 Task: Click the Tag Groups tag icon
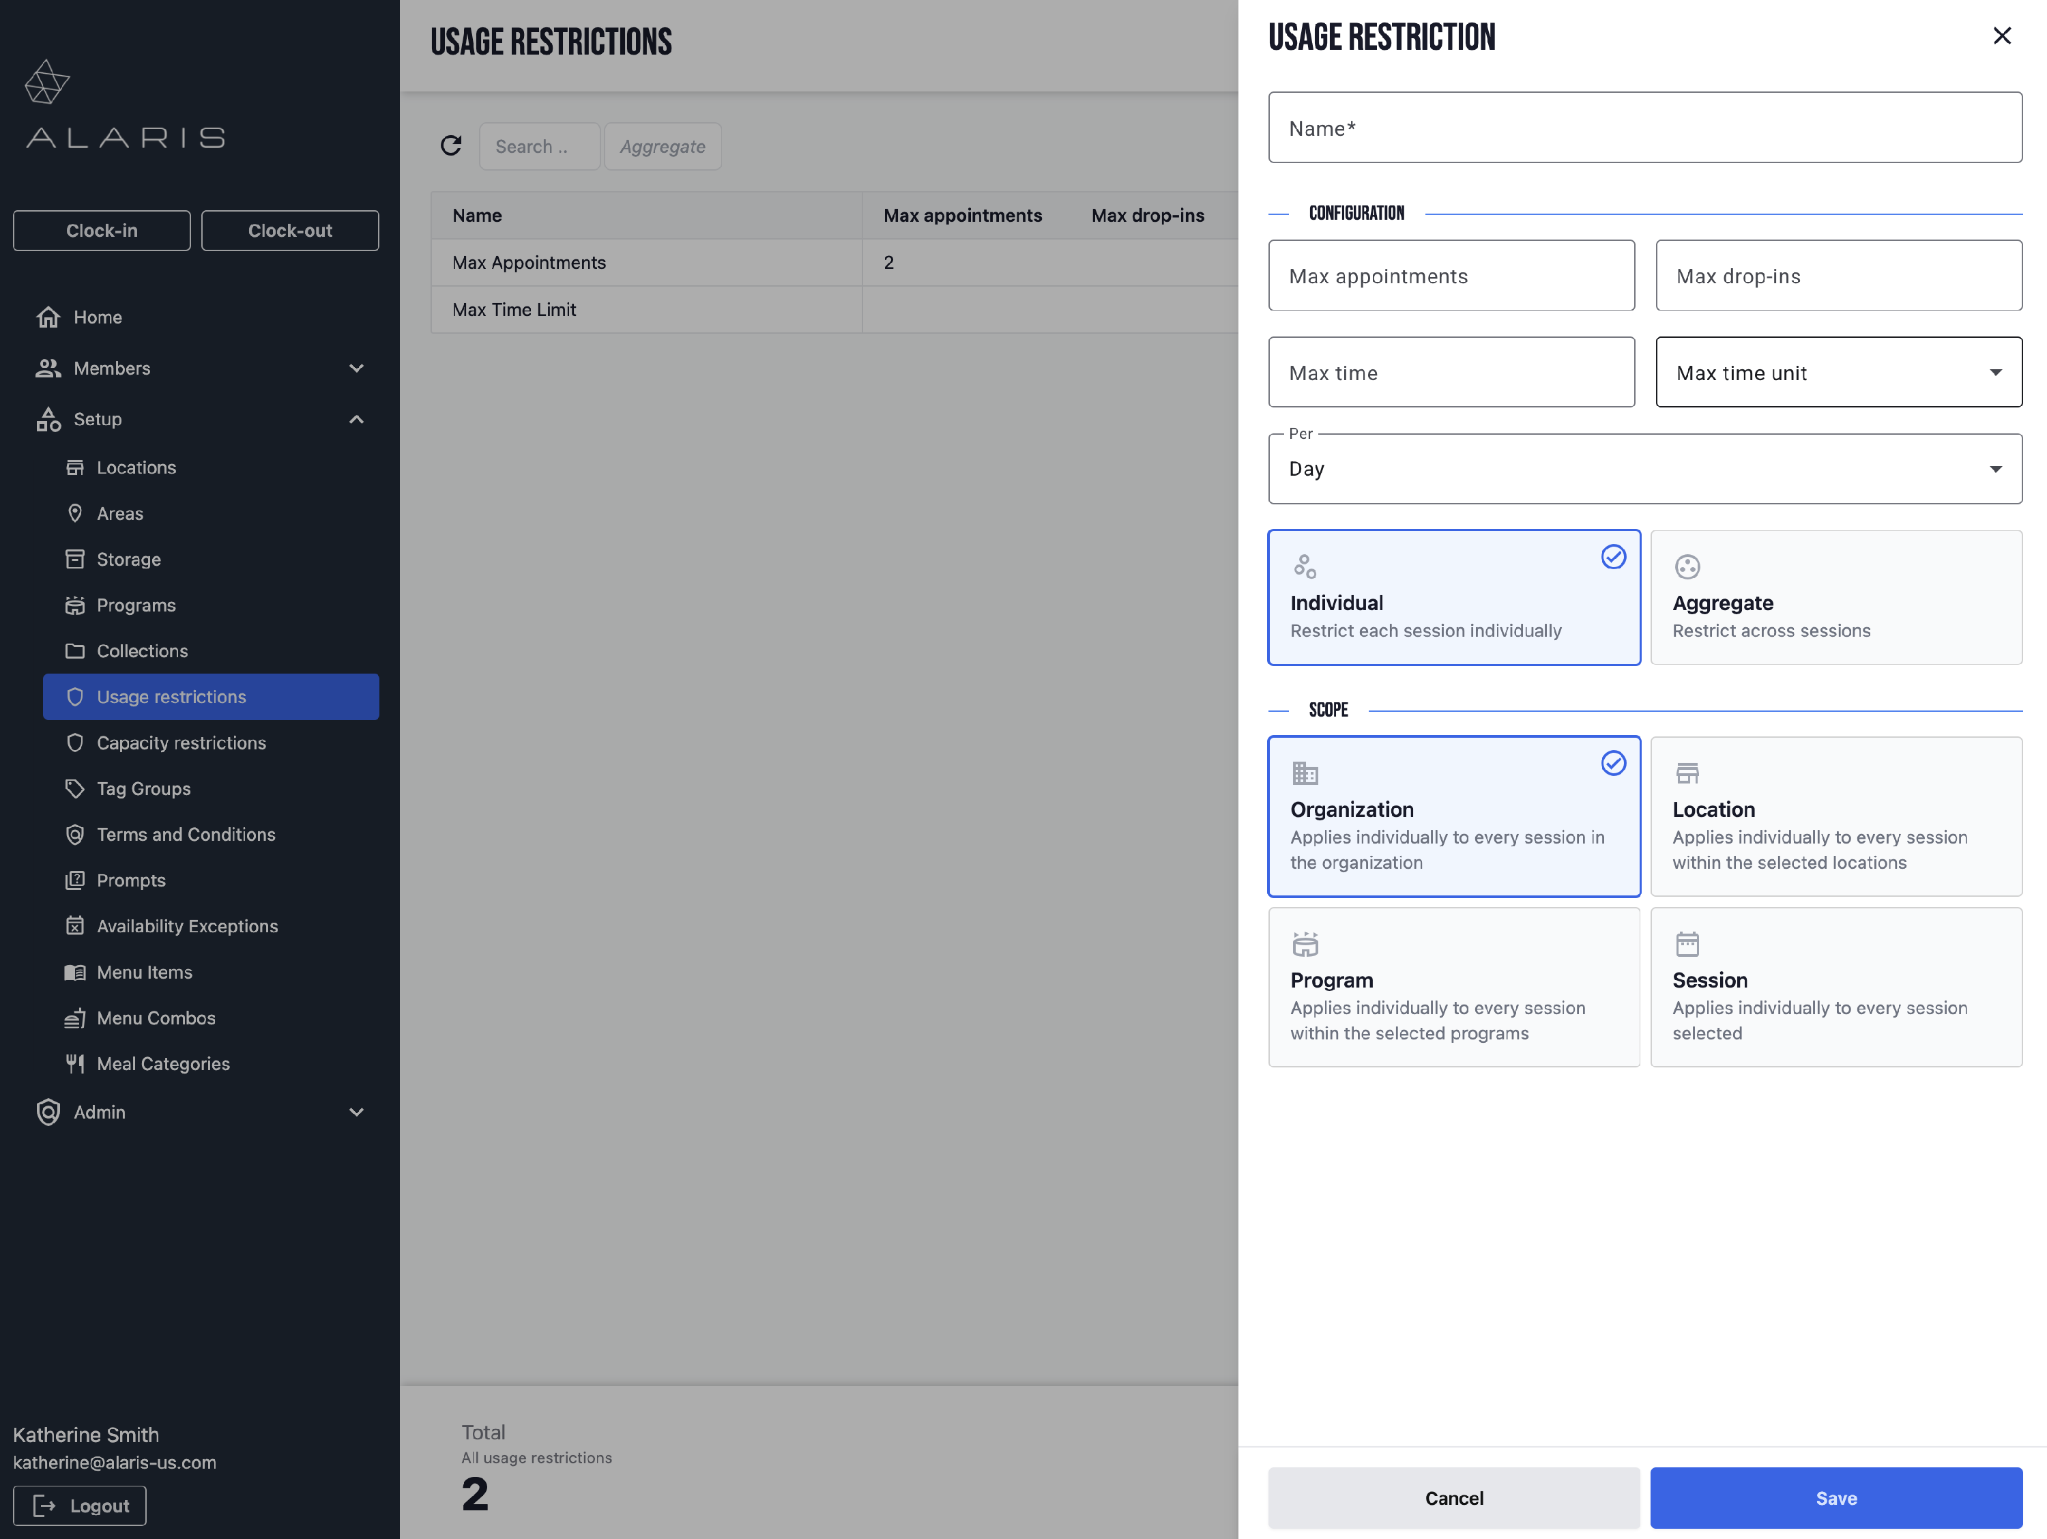click(x=75, y=788)
